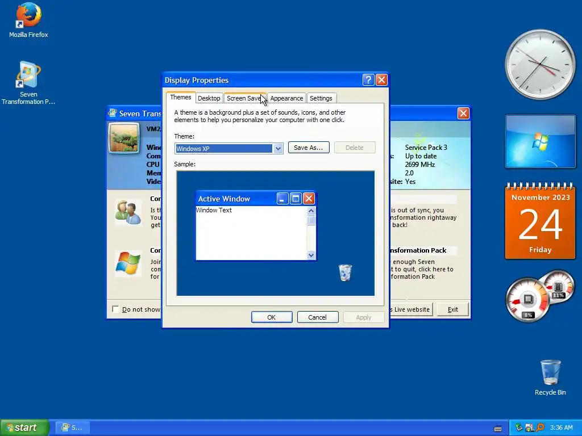Viewport: 582px width, 436px height.
Task: Click the sample window scrollbar thumb
Action: (311, 220)
